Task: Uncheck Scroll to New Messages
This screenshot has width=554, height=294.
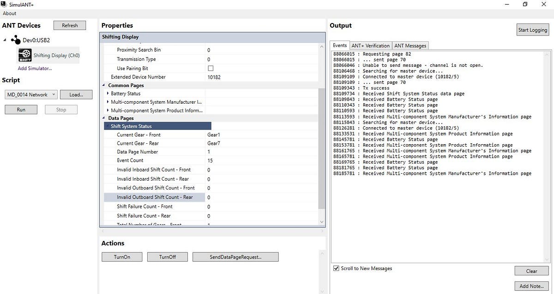Action: click(x=336, y=268)
